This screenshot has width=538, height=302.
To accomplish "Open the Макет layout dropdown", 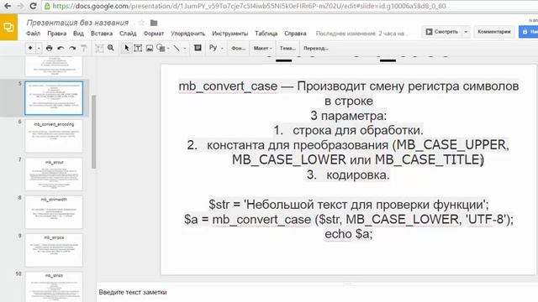I will [x=262, y=49].
